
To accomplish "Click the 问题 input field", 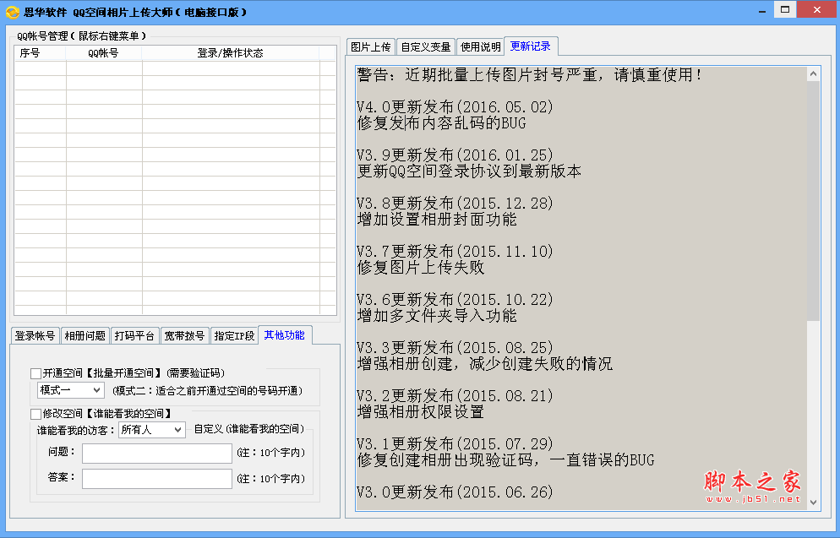I will click(157, 454).
